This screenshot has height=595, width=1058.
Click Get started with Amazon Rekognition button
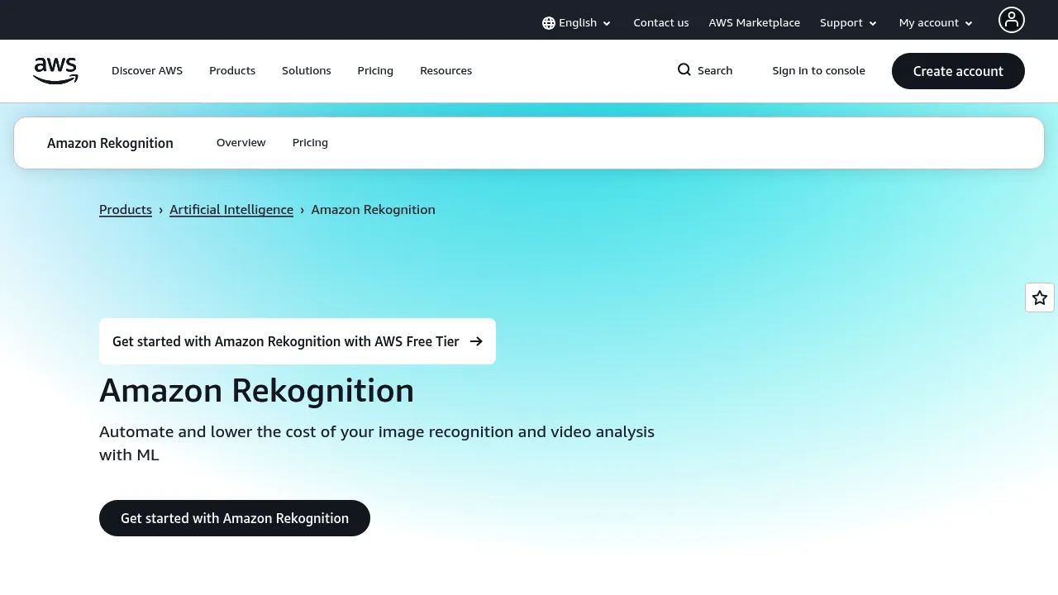(x=235, y=518)
